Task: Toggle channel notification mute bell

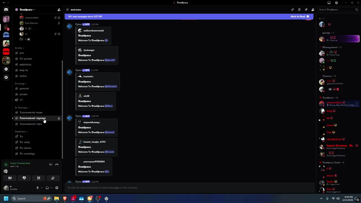Action: point(299,10)
